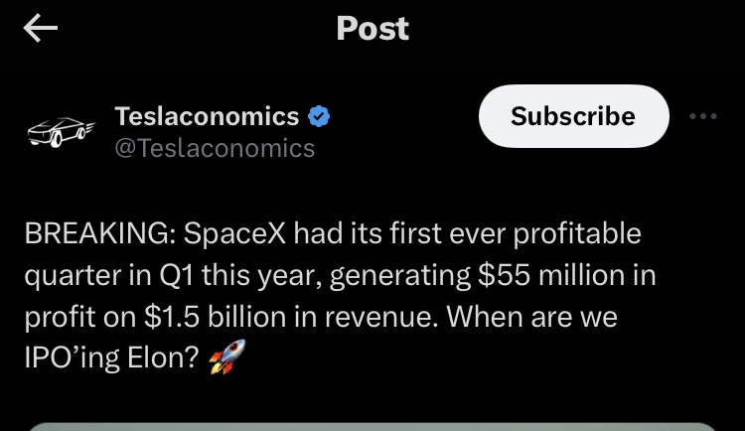Open the Teslaconomics display name profile

tap(207, 117)
